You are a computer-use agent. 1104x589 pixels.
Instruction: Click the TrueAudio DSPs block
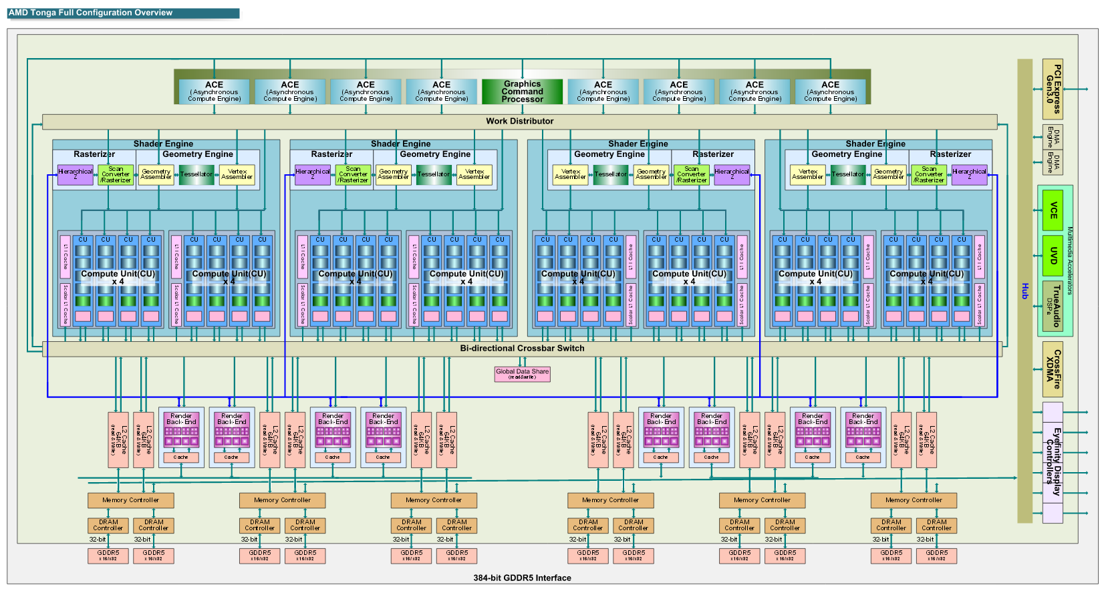click(x=1053, y=306)
